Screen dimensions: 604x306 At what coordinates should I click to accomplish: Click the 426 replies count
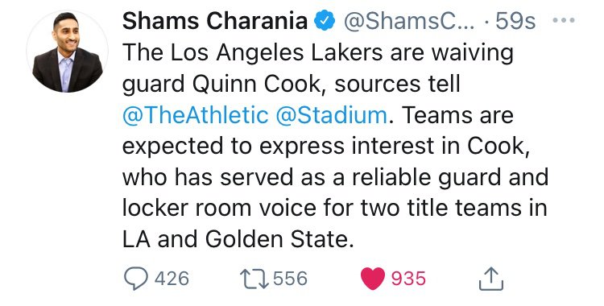pos(172,279)
